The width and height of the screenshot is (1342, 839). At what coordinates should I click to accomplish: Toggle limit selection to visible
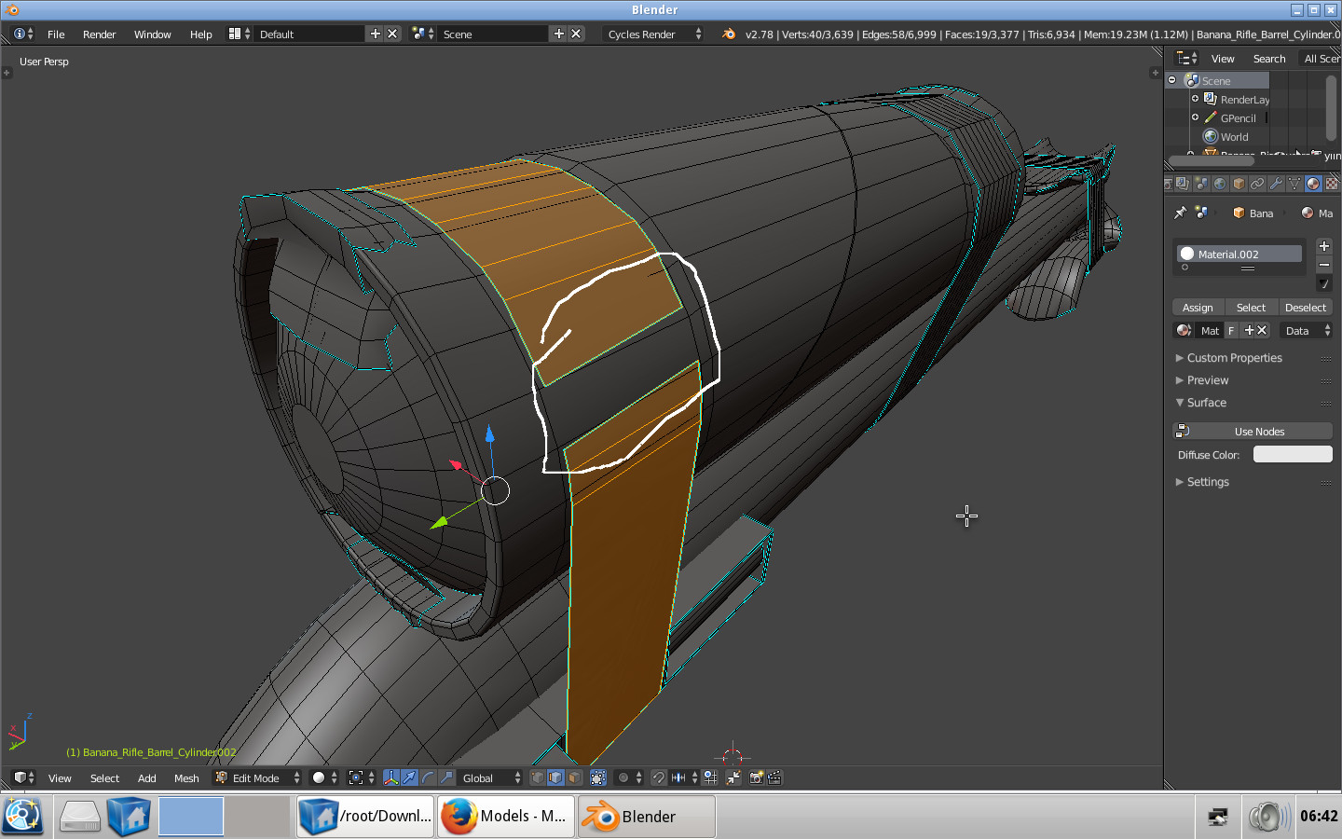598,777
